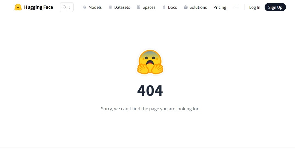
Task: Click the Log In link
Action: pyautogui.click(x=255, y=7)
